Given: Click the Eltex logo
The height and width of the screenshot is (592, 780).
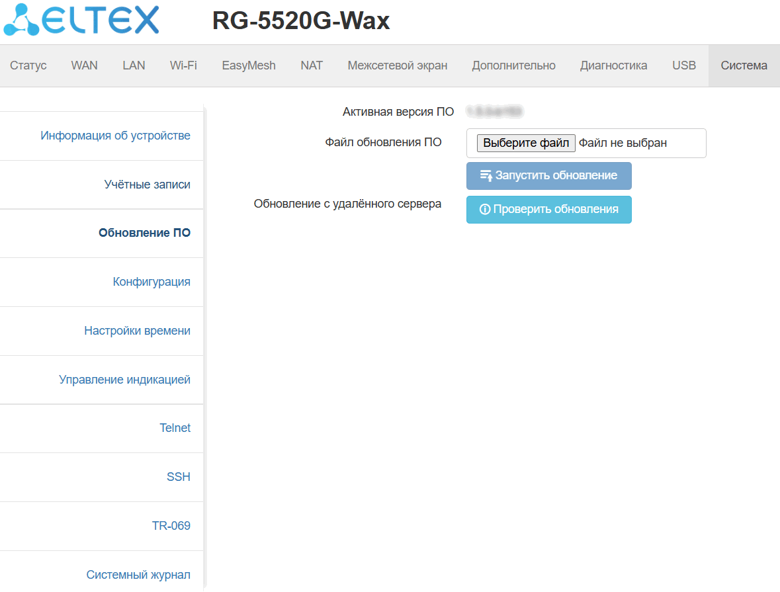Looking at the screenshot, I should point(81,20).
